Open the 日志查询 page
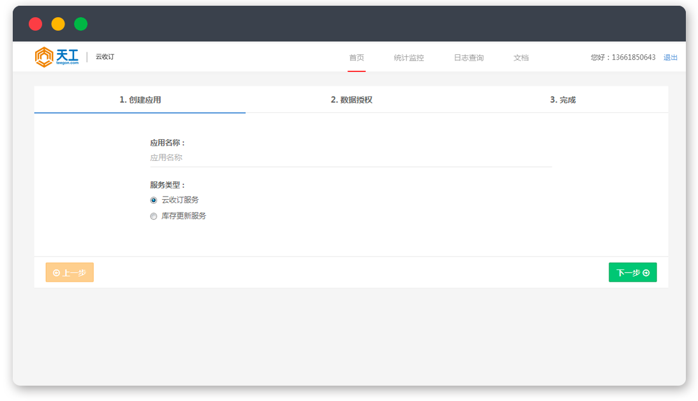 [469, 57]
